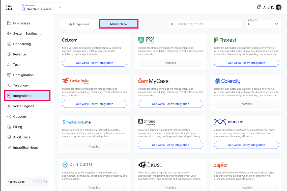The width and height of the screenshot is (287, 191).
Task: Focus the Search Integration field
Action: [x=205, y=24]
